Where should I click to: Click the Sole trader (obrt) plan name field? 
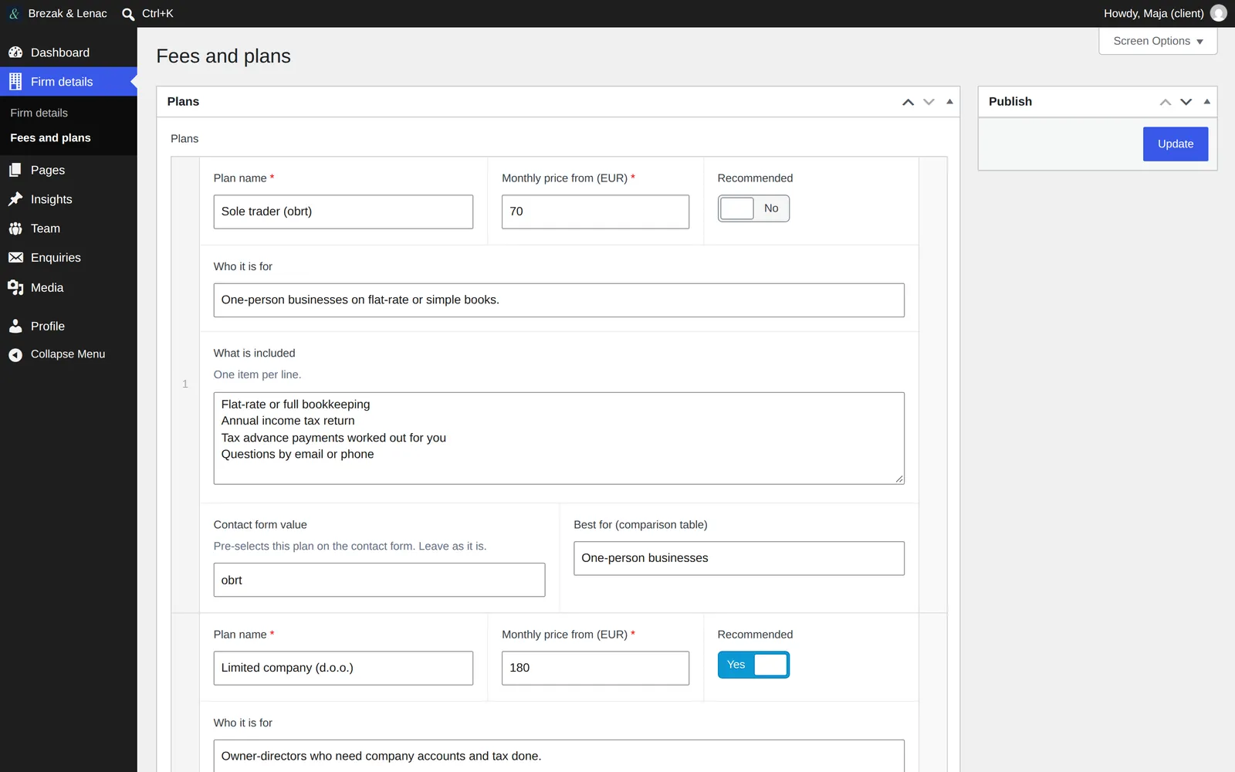coord(343,212)
